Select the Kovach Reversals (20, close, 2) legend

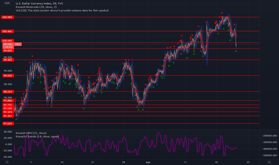tap(36, 7)
